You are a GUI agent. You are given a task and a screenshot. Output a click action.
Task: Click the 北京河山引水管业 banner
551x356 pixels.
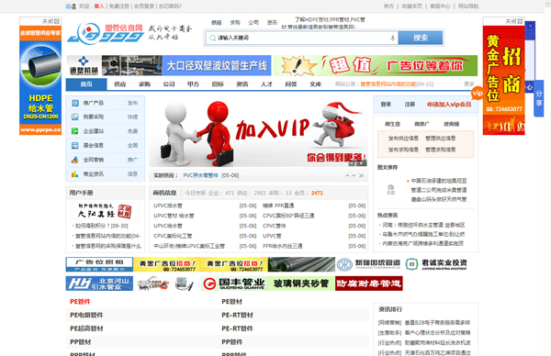99,284
